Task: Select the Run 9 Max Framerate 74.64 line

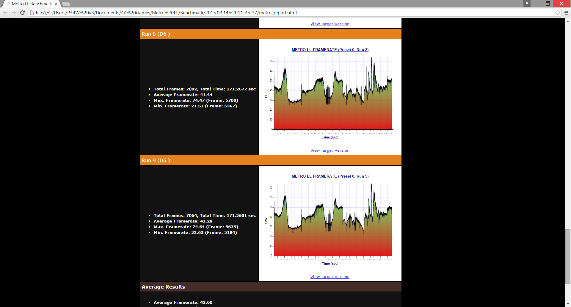Action: pyautogui.click(x=196, y=227)
